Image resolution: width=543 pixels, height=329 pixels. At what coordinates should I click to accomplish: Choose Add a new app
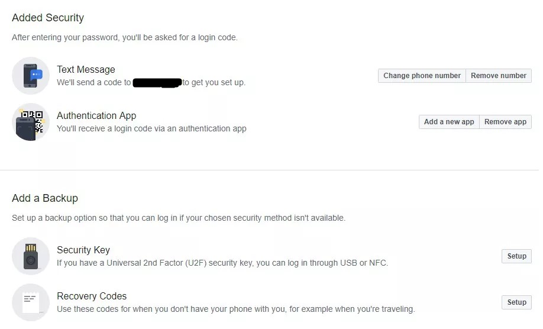coord(449,122)
